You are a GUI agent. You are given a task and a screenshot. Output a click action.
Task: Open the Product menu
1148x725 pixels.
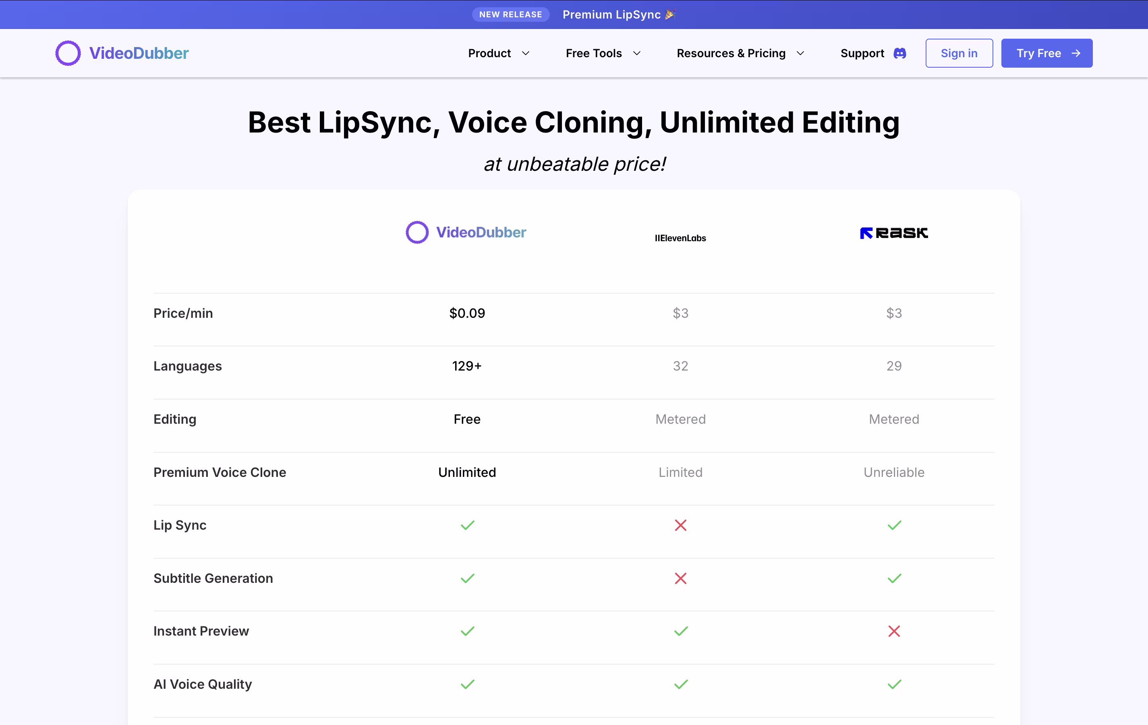click(489, 53)
